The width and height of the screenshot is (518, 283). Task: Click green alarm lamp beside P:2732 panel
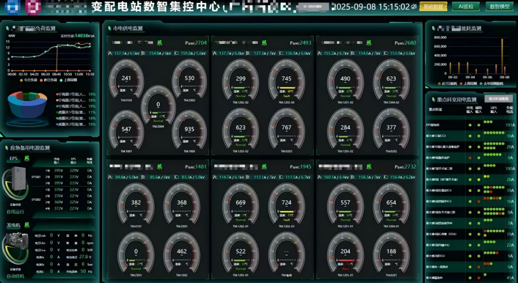click(x=369, y=167)
